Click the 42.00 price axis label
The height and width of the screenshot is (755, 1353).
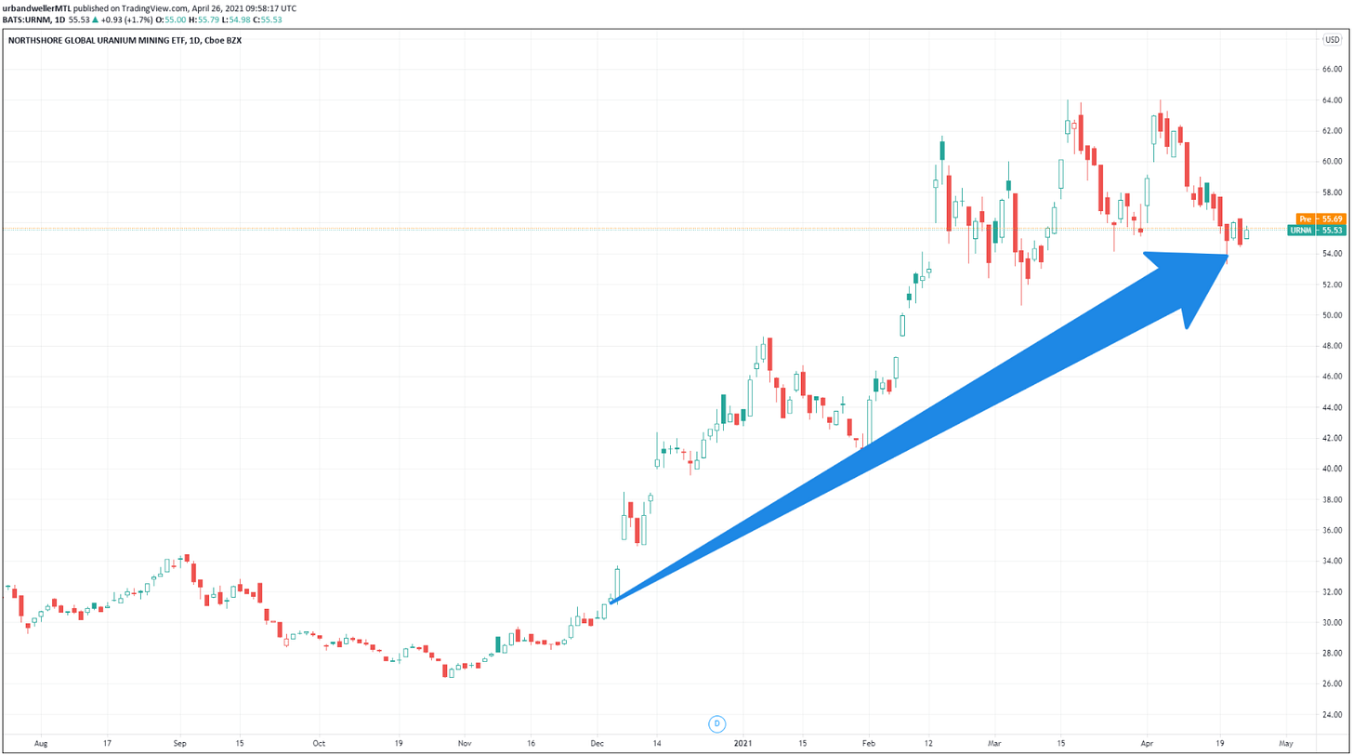1332,438
